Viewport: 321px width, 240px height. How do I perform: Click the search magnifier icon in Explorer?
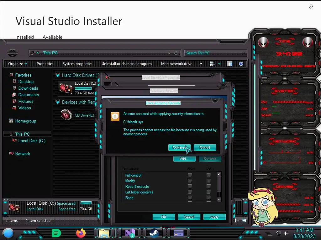244,53
